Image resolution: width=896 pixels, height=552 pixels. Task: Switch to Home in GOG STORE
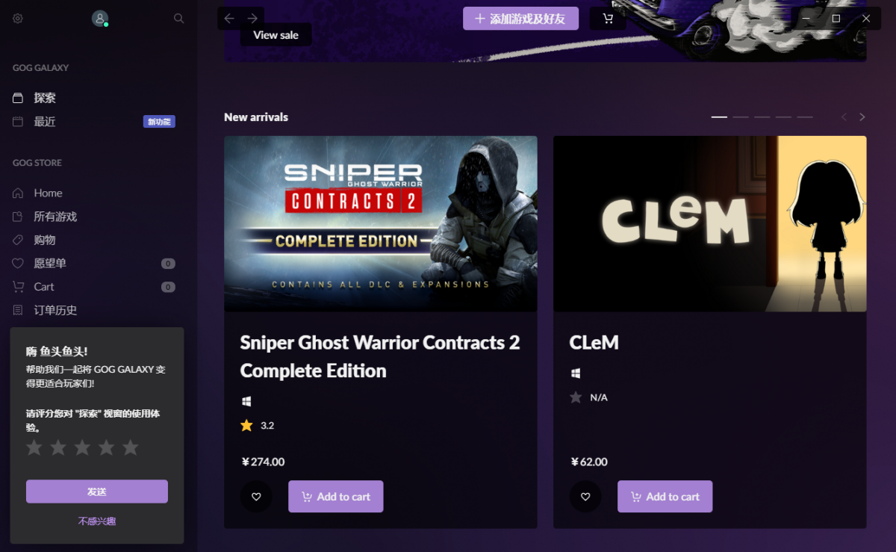[46, 193]
